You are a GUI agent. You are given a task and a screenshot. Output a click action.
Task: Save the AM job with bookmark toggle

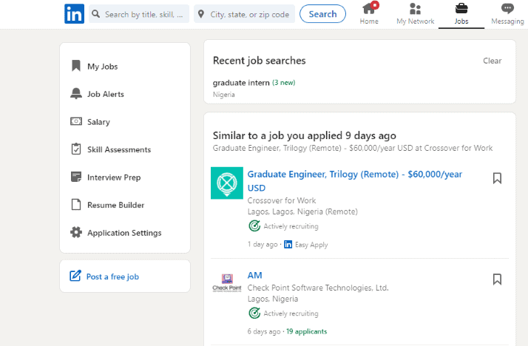[x=497, y=279]
